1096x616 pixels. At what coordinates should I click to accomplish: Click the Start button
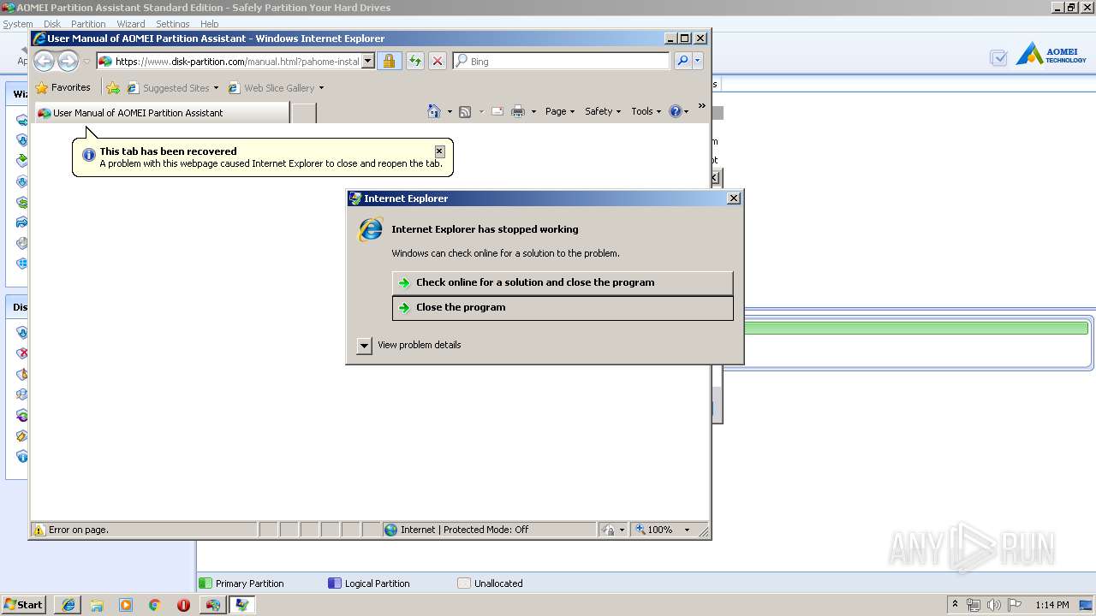(x=24, y=605)
